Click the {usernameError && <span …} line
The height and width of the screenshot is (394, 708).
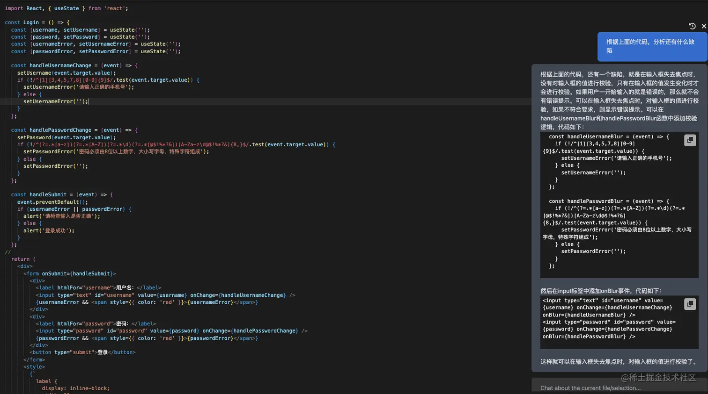pos(147,302)
